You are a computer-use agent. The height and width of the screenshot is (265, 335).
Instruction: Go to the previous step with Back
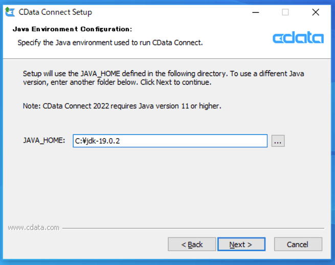pyautogui.click(x=192, y=244)
